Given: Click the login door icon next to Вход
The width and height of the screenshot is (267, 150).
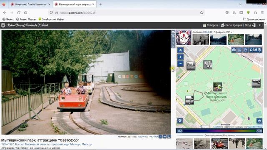Looking at the screenshot, I should (254, 25).
